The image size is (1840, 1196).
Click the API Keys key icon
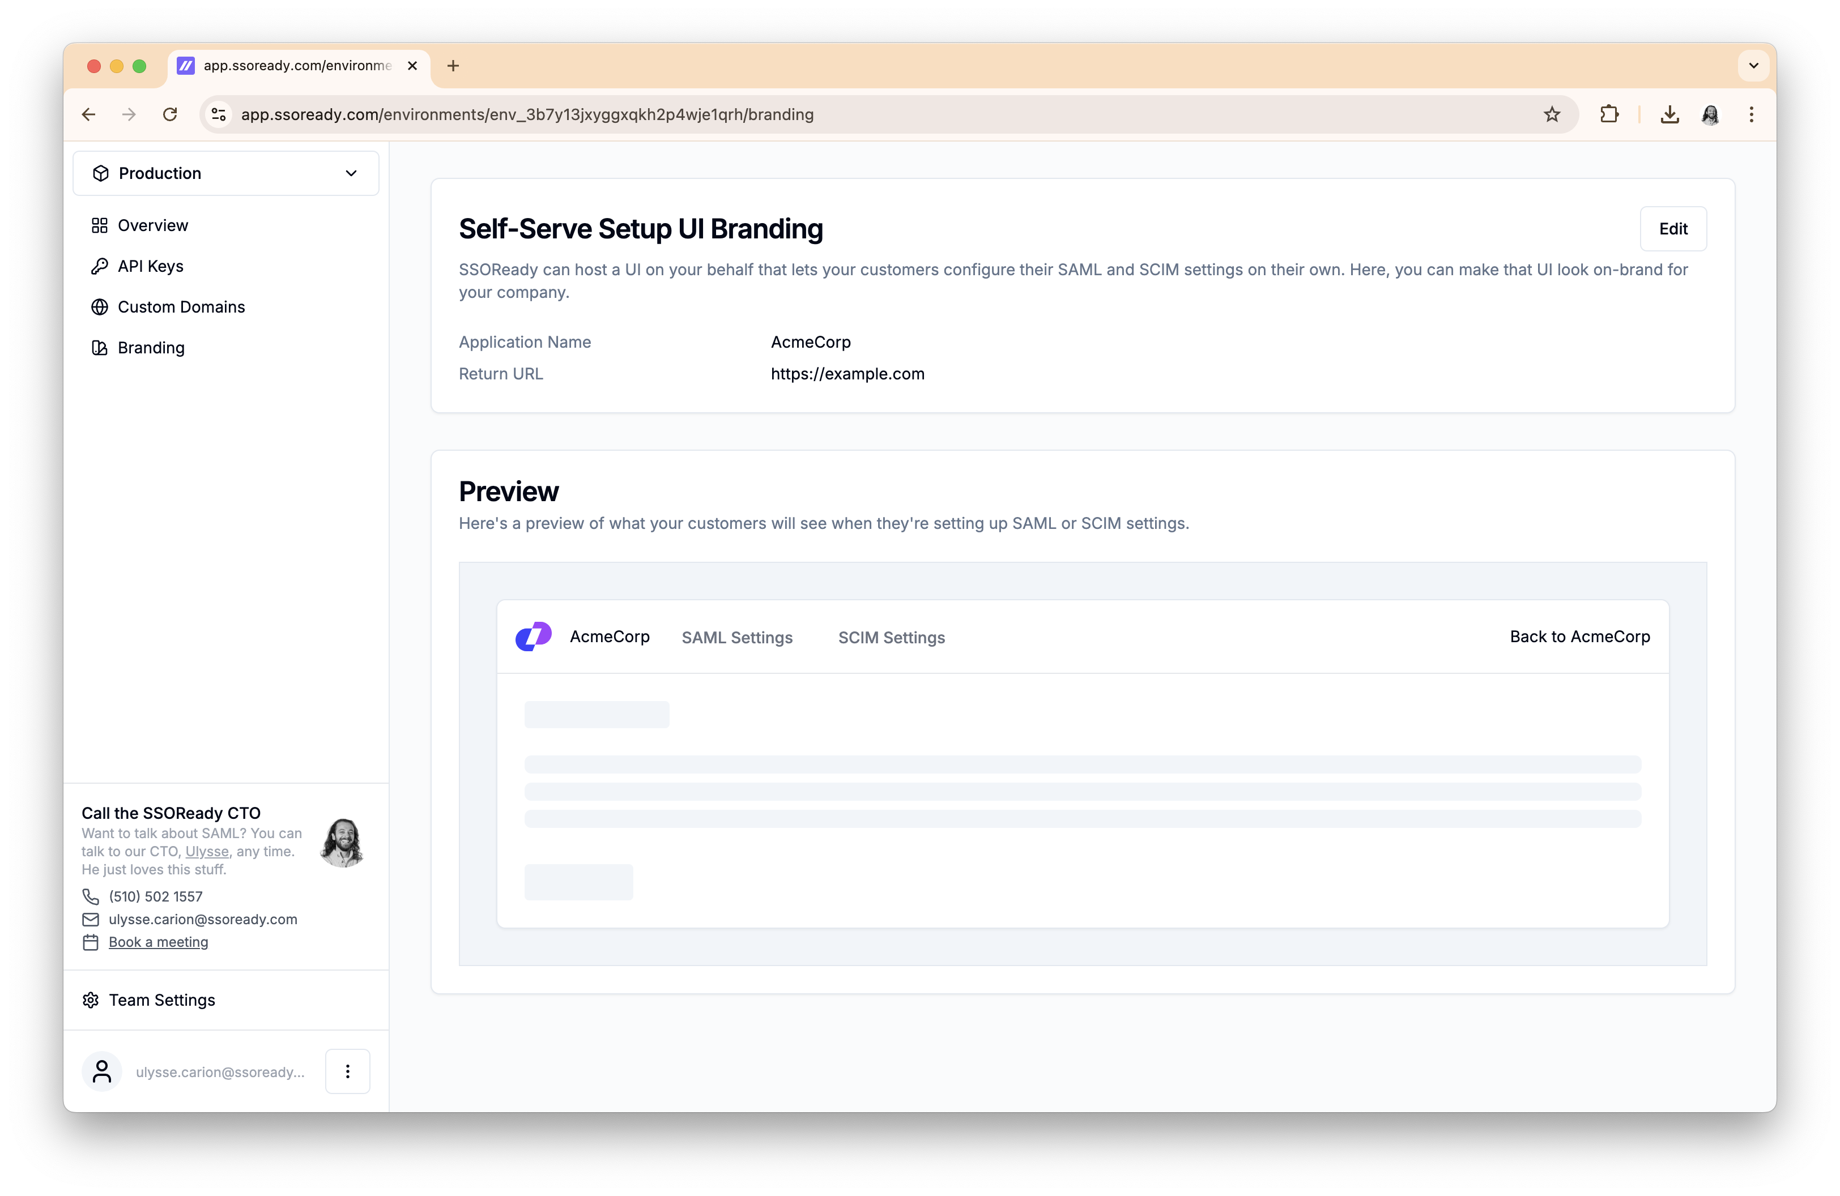(x=100, y=267)
